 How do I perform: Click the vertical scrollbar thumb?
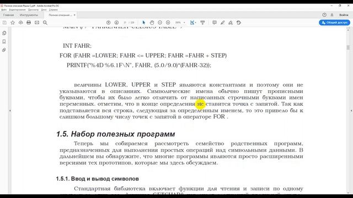click(x=348, y=47)
